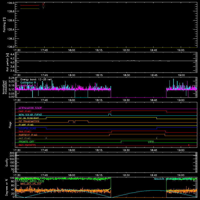This screenshot has width=200, height=200.
Task: Click the 150 quality tick label
Action: [x=12, y=162]
